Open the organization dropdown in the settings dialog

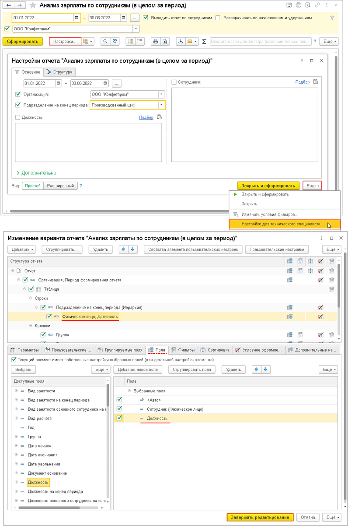tap(161, 94)
